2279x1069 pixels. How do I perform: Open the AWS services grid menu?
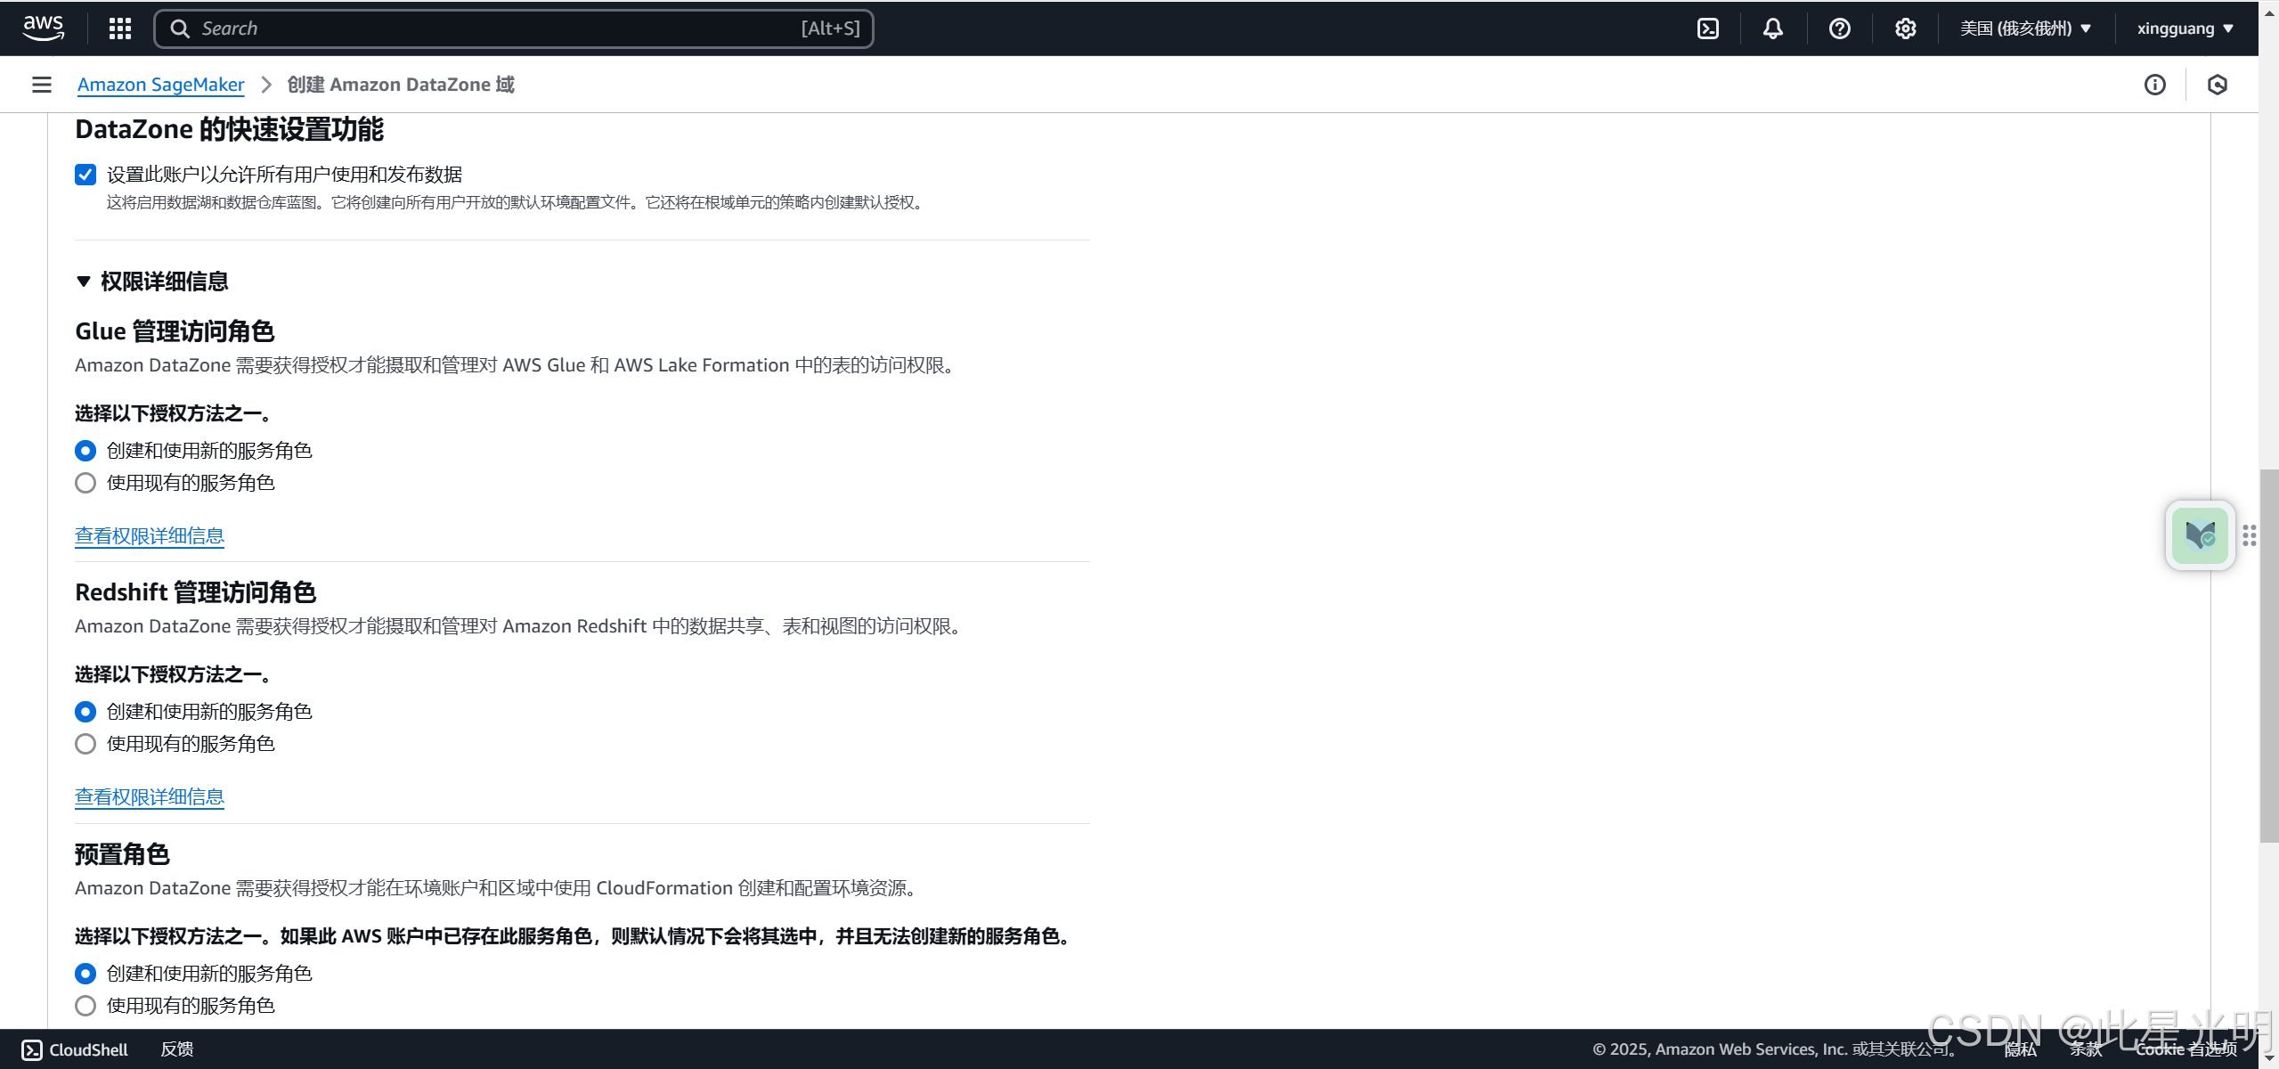coord(119,29)
